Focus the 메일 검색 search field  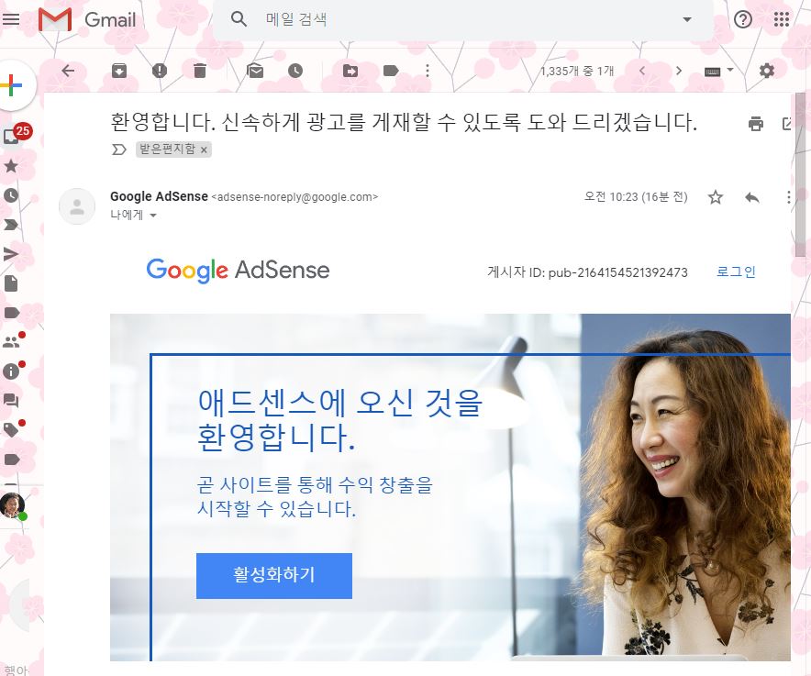tap(465, 19)
